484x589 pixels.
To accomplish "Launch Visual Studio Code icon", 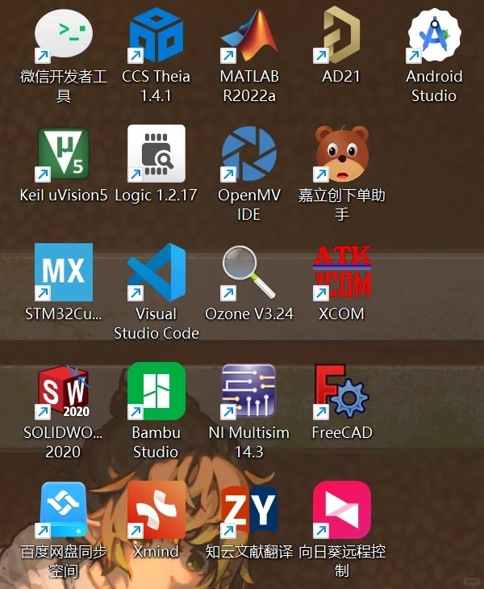I will tap(156, 272).
